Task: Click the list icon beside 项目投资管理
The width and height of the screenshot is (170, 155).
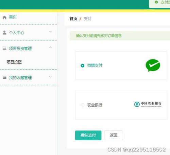Action: pos(4,48)
